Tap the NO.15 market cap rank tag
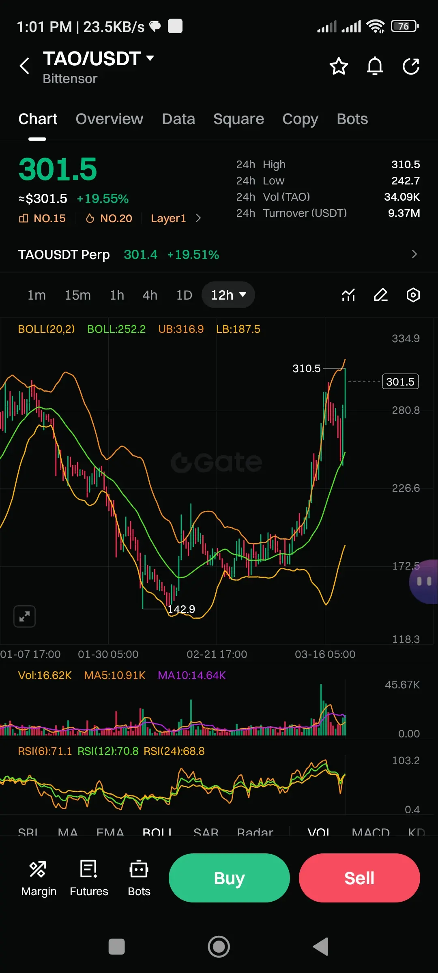The width and height of the screenshot is (438, 973). (x=42, y=218)
